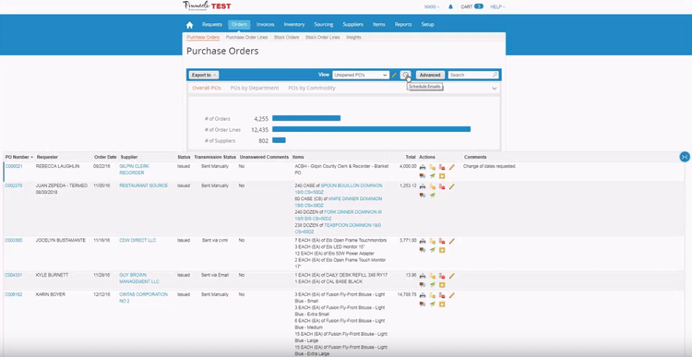Show POs by Commodity chart
Image resolution: width=692 pixels, height=357 pixels.
[312, 89]
